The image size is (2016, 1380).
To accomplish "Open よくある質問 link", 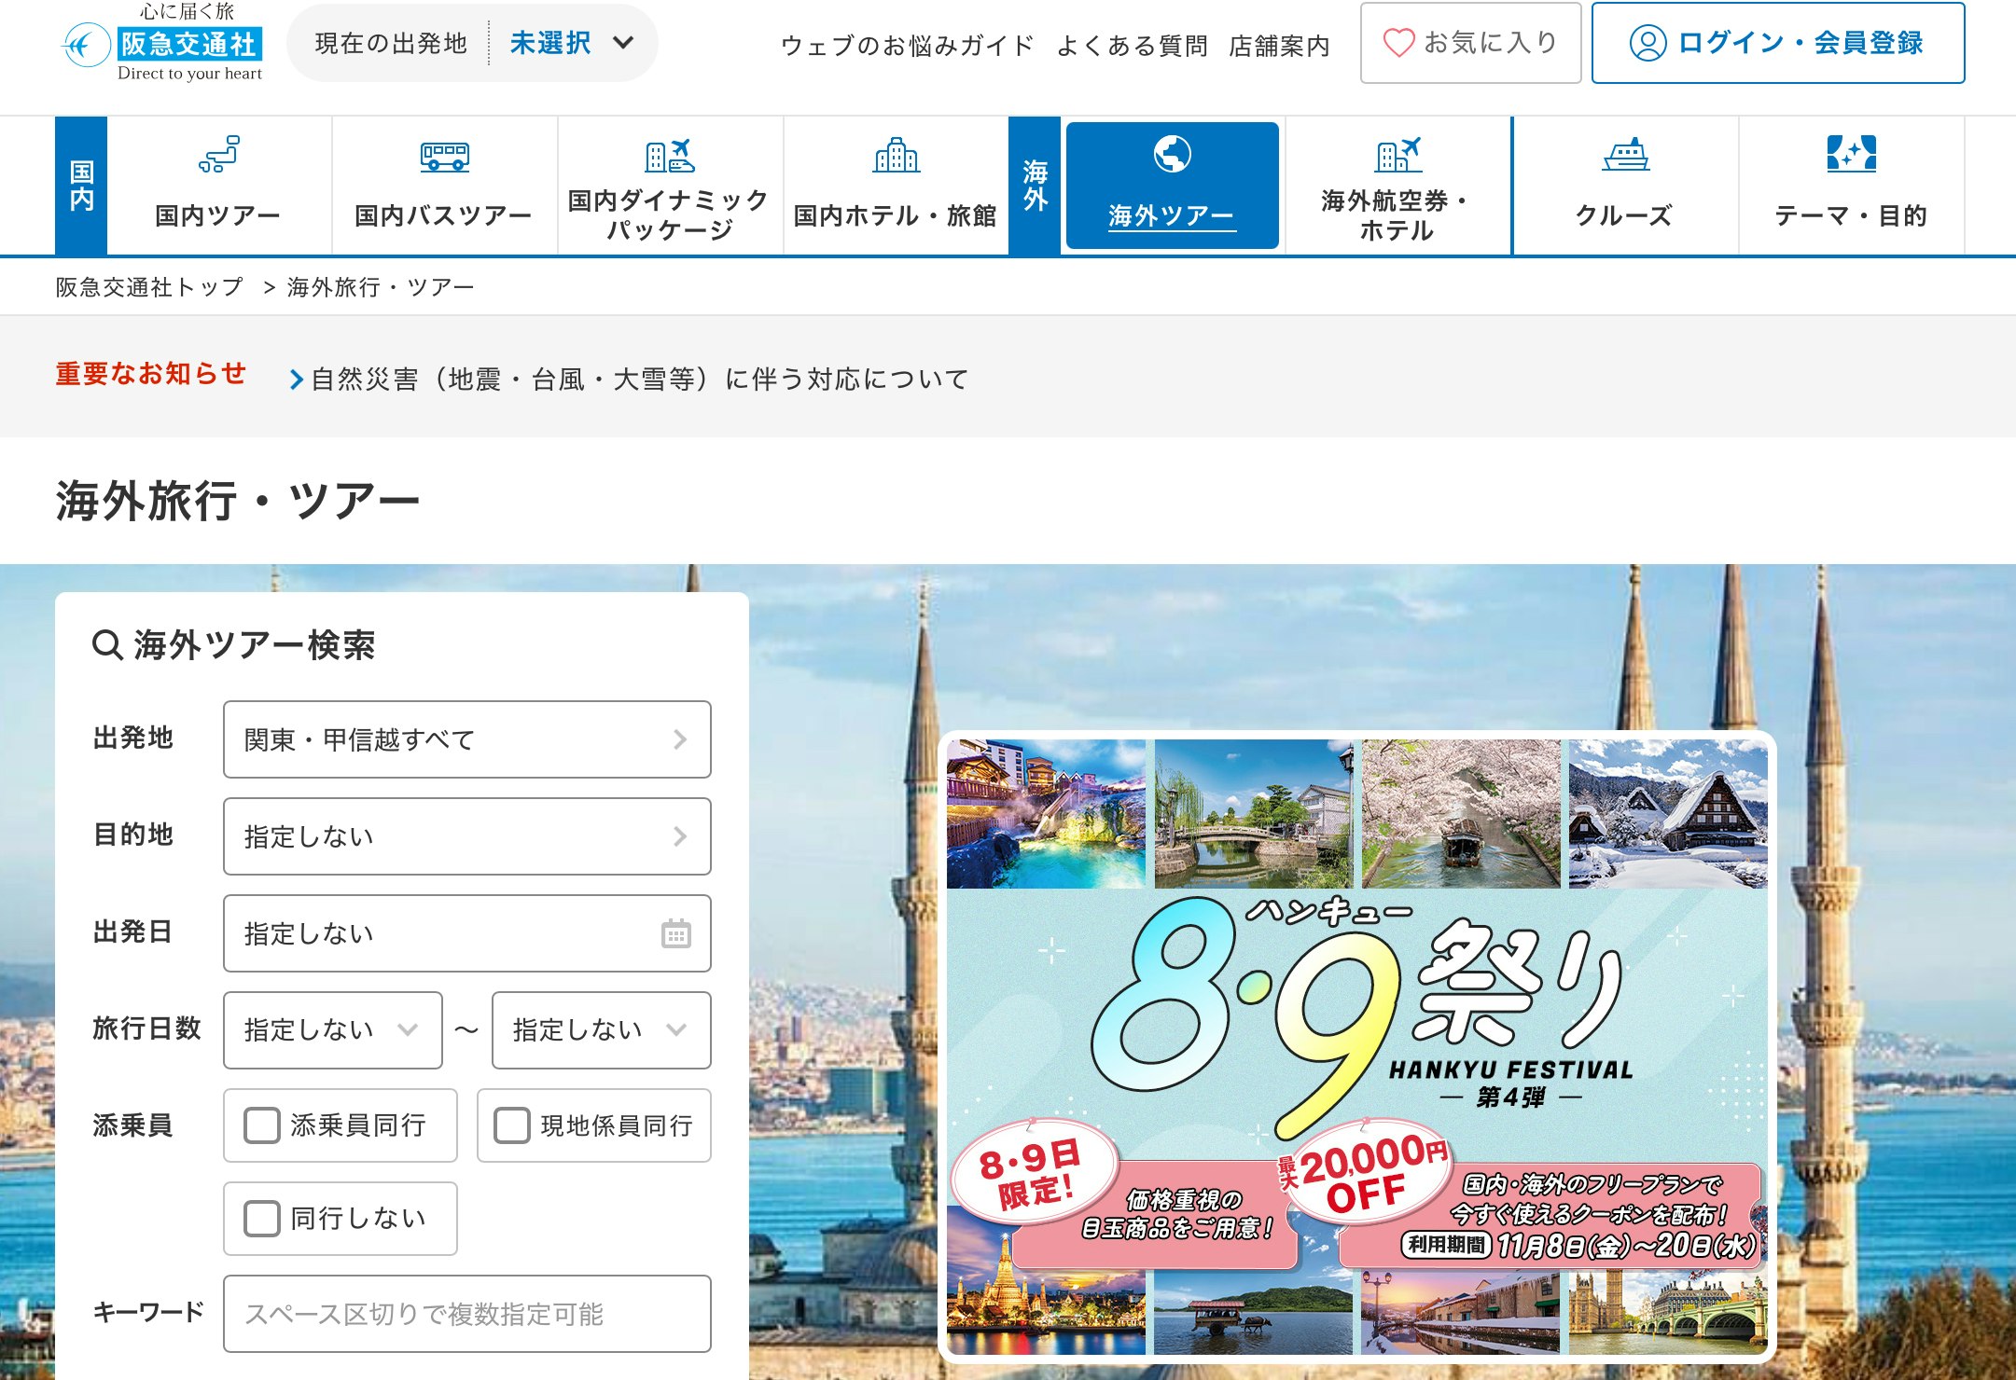I will 1132,45.
